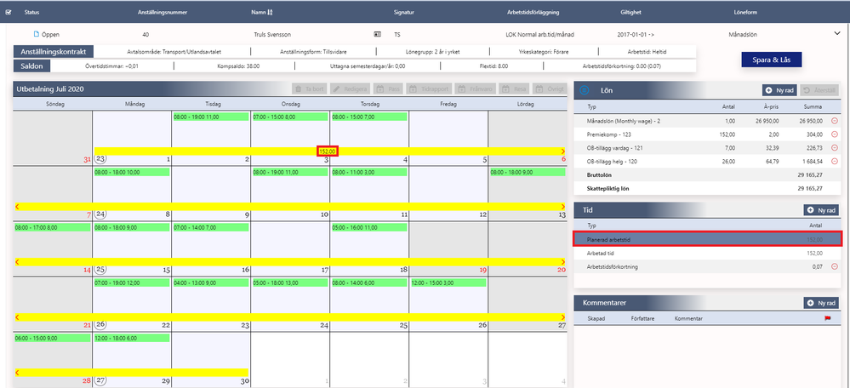Viewport: 850px width, 388px height.
Task: Sort by the Namn column header
Action: coord(261,11)
